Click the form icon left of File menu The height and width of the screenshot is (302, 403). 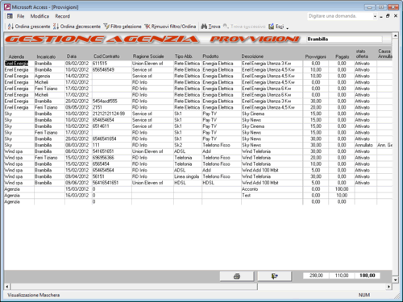[10, 16]
